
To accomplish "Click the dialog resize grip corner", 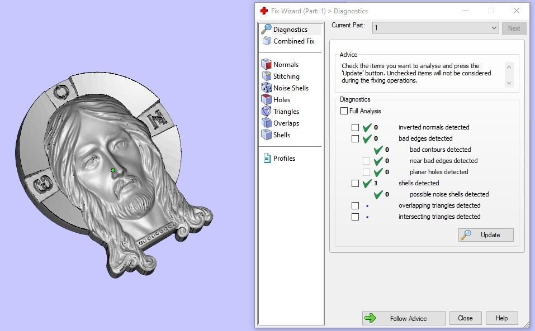I will pos(526,324).
